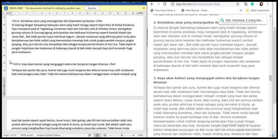Viewport: 278px width, 139px height.
Task: Open the zoom dialog via 100% label
Action: click(140, 135)
